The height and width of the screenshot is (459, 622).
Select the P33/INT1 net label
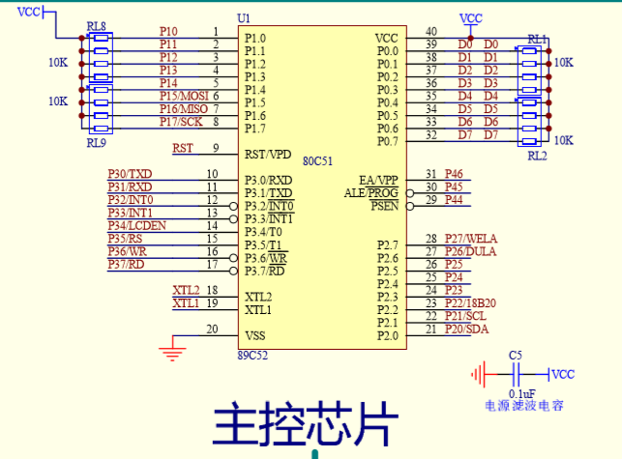130,213
